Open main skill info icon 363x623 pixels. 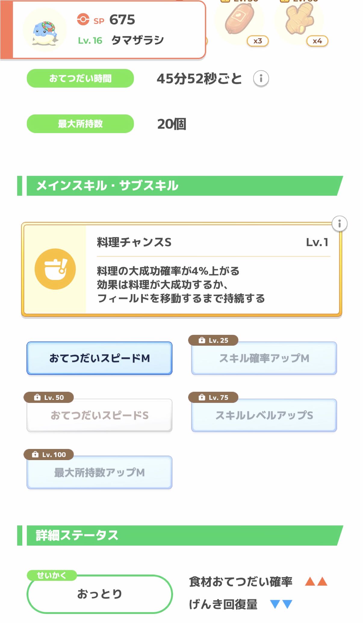339,224
